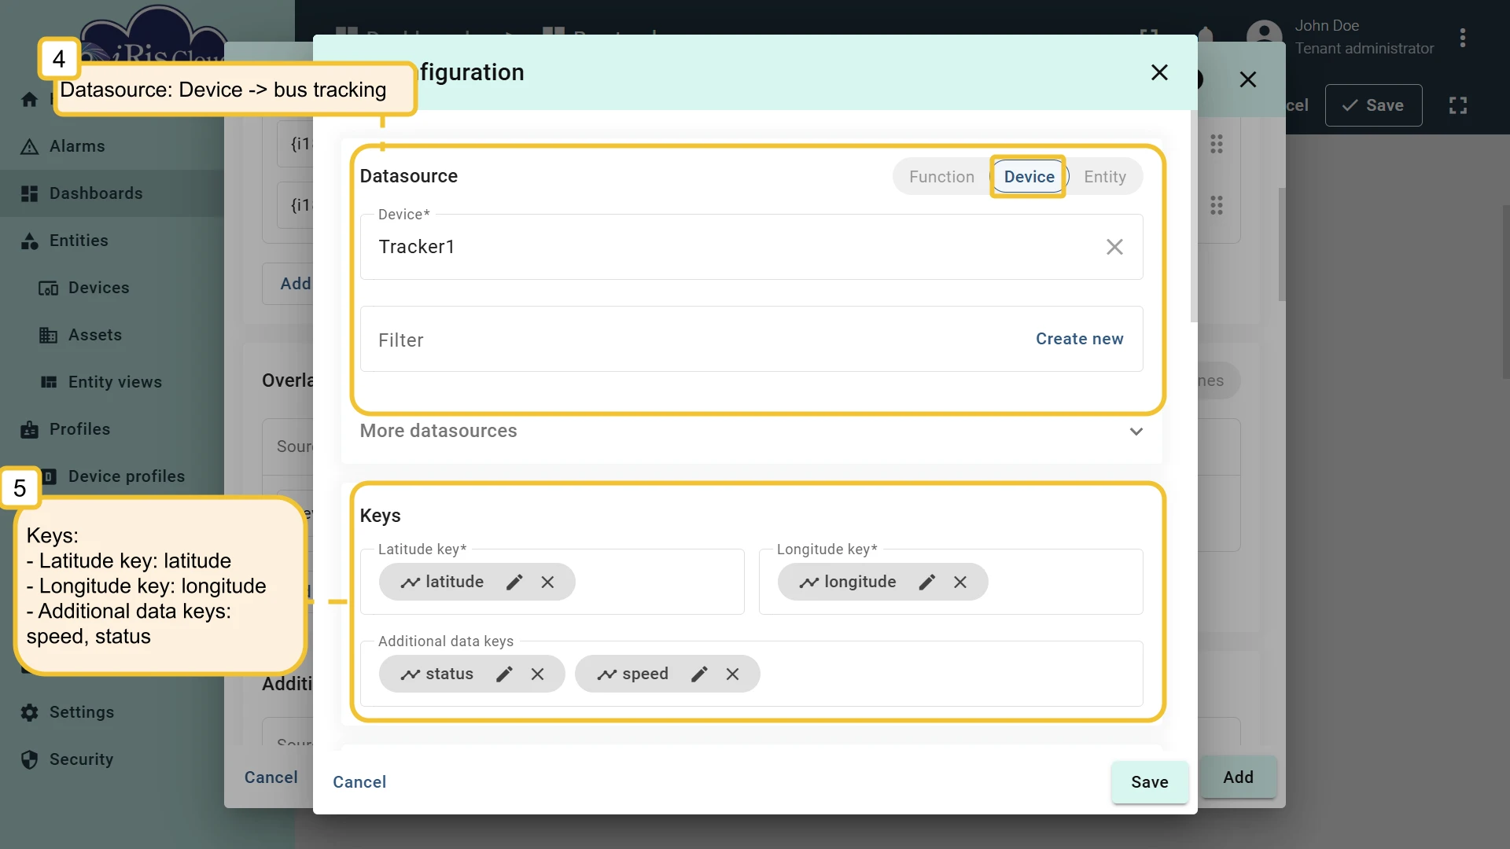
Task: Grab the lower drag handle in background dialog
Action: click(1216, 205)
